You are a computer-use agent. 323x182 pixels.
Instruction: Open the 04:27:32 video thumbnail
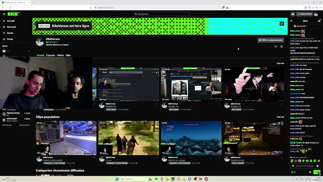point(129,84)
